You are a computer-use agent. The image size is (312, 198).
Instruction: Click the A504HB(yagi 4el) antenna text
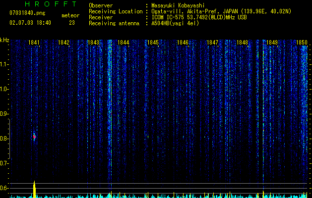[x=175, y=23]
